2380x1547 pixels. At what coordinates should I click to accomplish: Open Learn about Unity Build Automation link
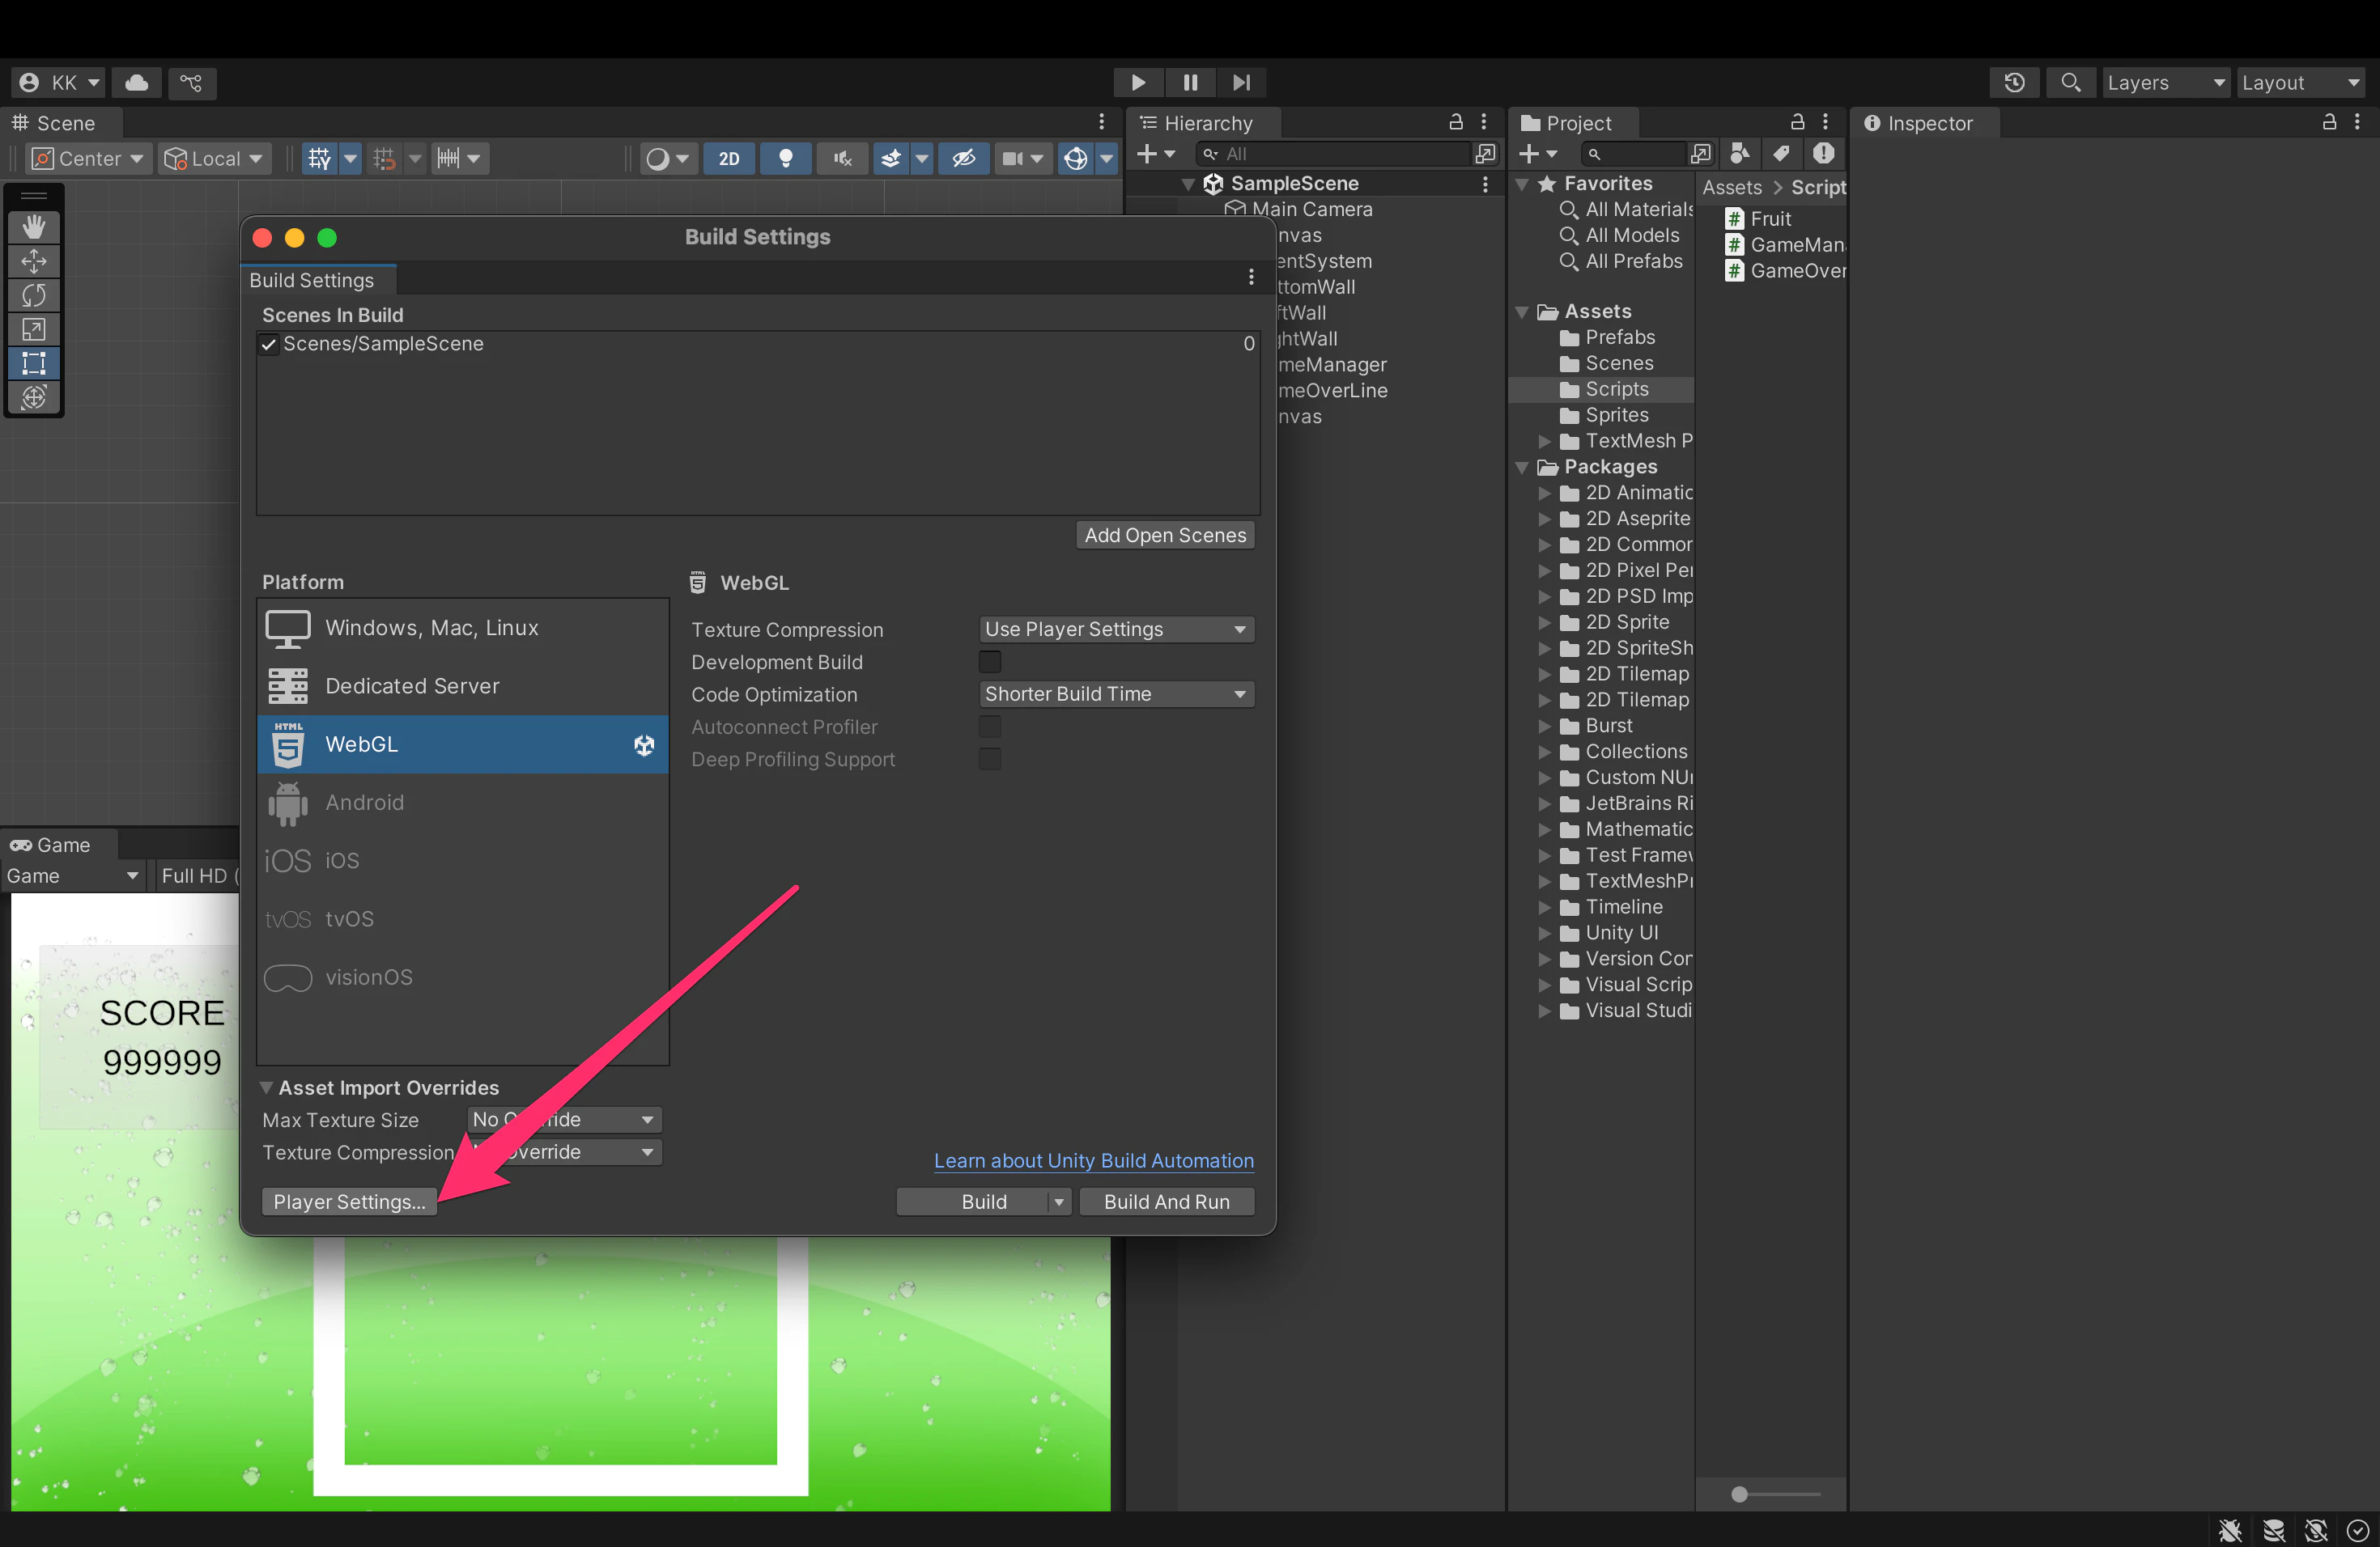(x=1093, y=1160)
